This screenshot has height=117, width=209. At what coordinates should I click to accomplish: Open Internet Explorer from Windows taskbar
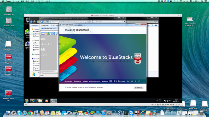coord(33,101)
